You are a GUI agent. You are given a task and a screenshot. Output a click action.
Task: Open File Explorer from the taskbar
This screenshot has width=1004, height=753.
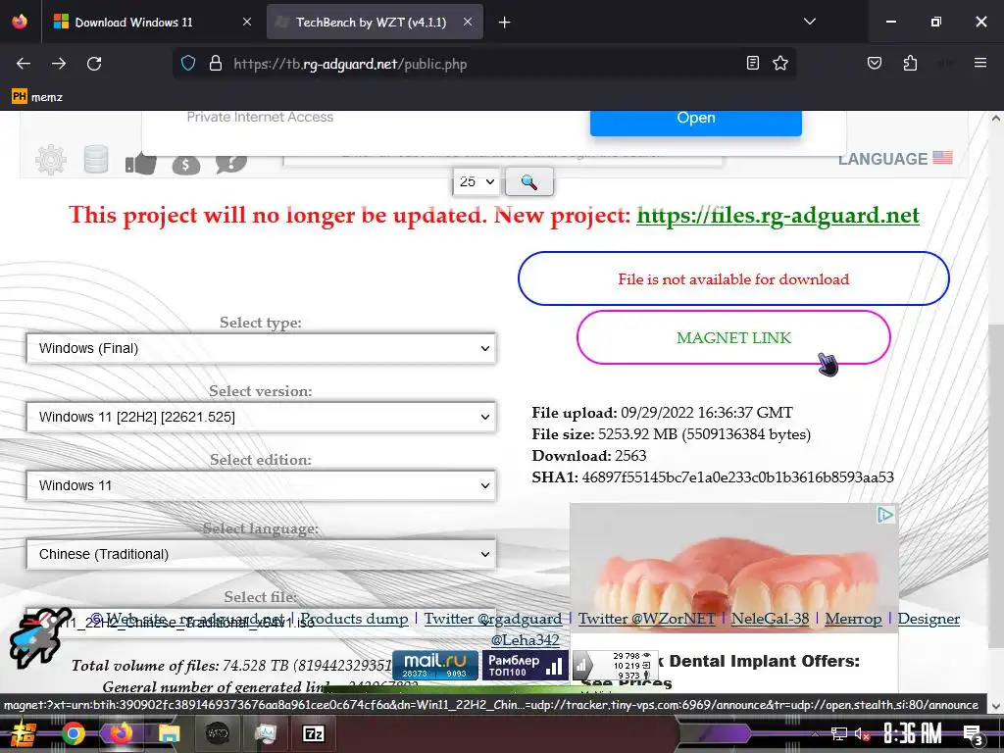tap(169, 733)
